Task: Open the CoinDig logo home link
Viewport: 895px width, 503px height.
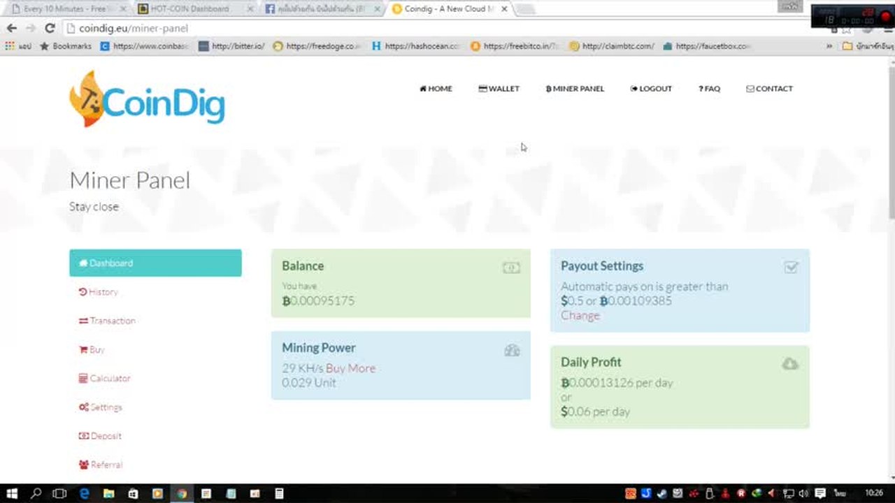Action: [x=147, y=99]
